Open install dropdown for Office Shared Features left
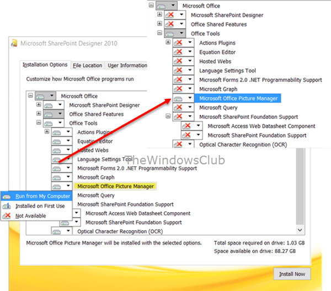331x291 pixels. click(60, 114)
